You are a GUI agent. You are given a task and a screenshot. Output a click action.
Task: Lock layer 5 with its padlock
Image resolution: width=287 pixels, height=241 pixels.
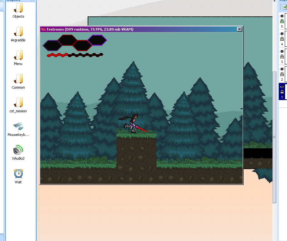click(282, 21)
